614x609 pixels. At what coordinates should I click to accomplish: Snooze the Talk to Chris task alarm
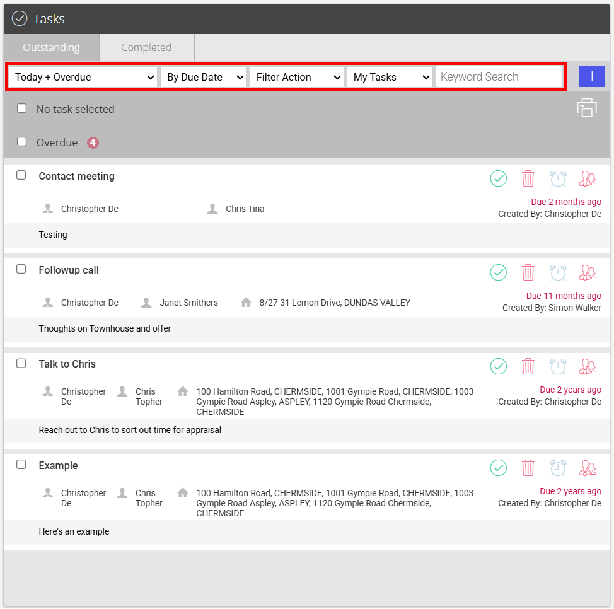click(x=558, y=366)
